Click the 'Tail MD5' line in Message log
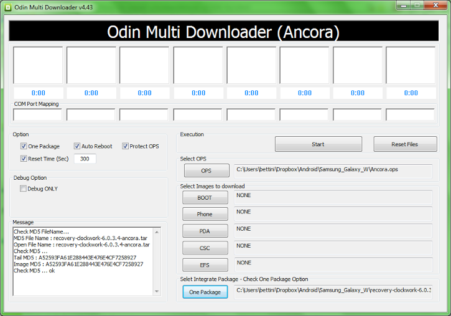This screenshot has height=316, width=451. 75,258
